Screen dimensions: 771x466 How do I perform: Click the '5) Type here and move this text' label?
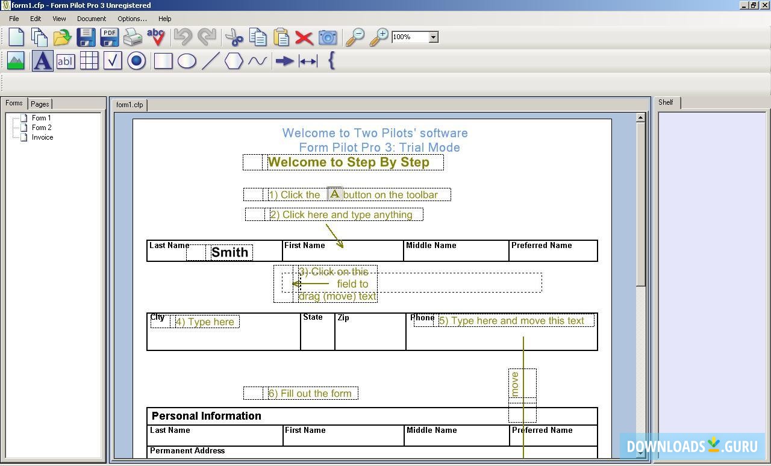511,321
